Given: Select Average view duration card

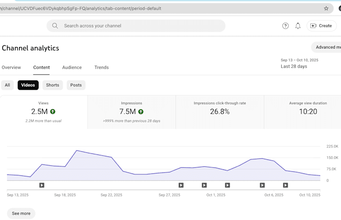Looking at the screenshot, I should point(302,112).
